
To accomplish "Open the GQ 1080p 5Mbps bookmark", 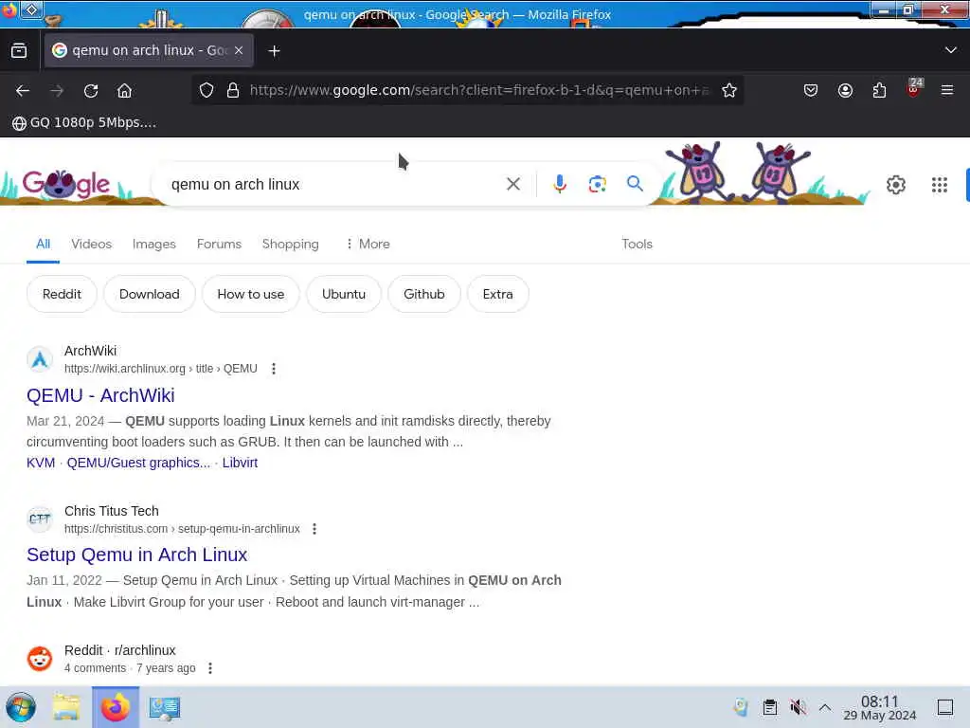I will point(84,122).
